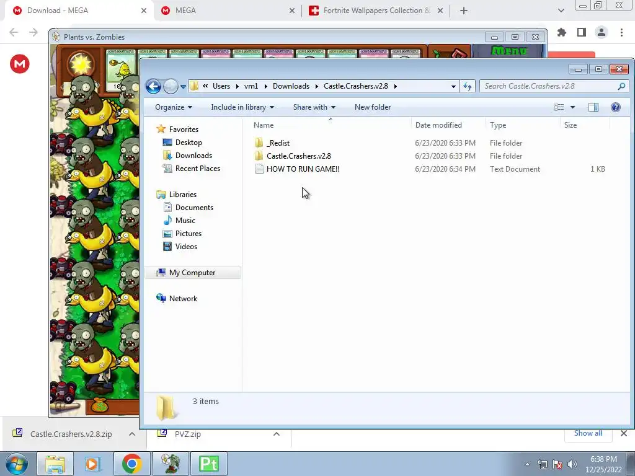
Task: Open Chrome profile avatar icon
Action: pyautogui.click(x=602, y=32)
